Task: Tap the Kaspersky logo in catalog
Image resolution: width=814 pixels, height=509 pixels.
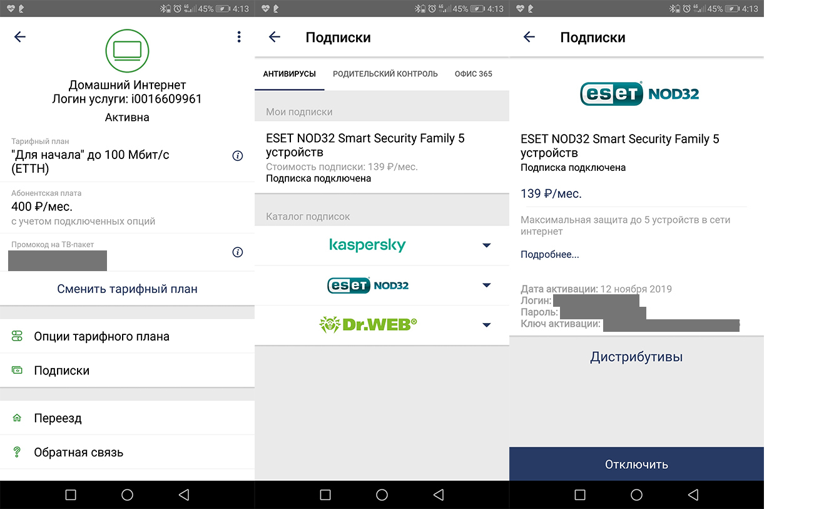Action: [x=367, y=245]
